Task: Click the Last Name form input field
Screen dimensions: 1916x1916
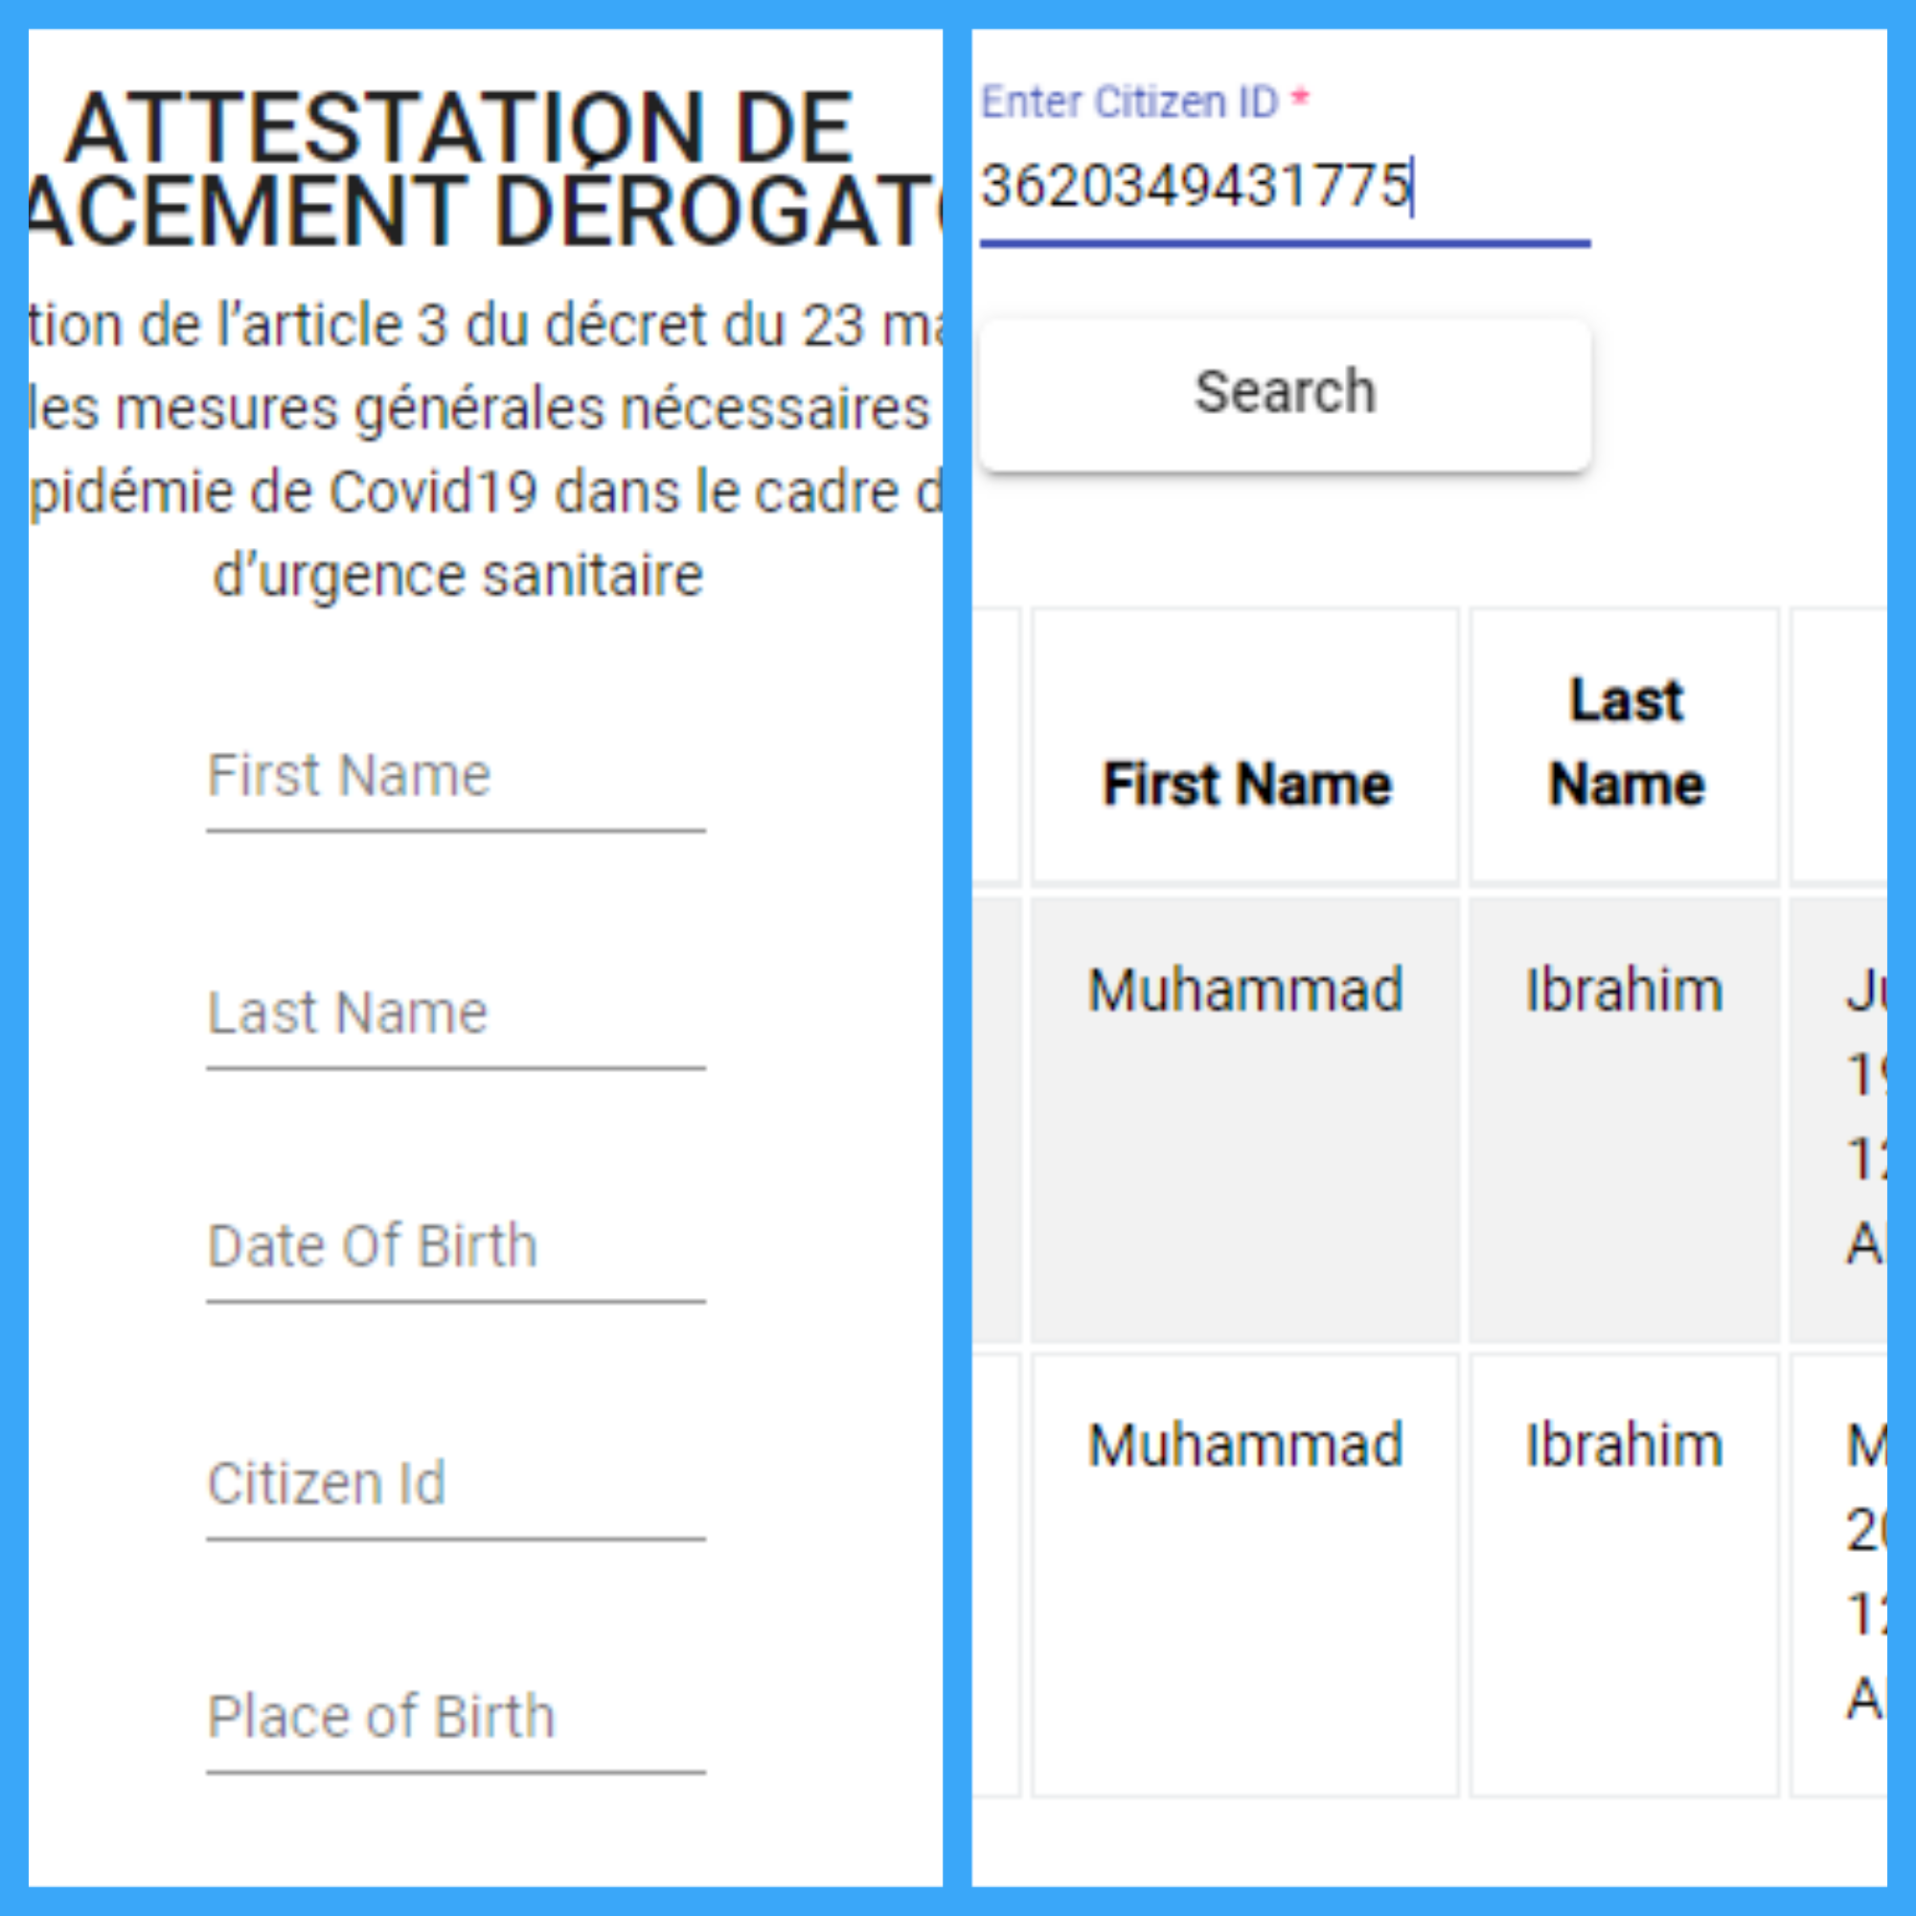Action: (x=455, y=1015)
